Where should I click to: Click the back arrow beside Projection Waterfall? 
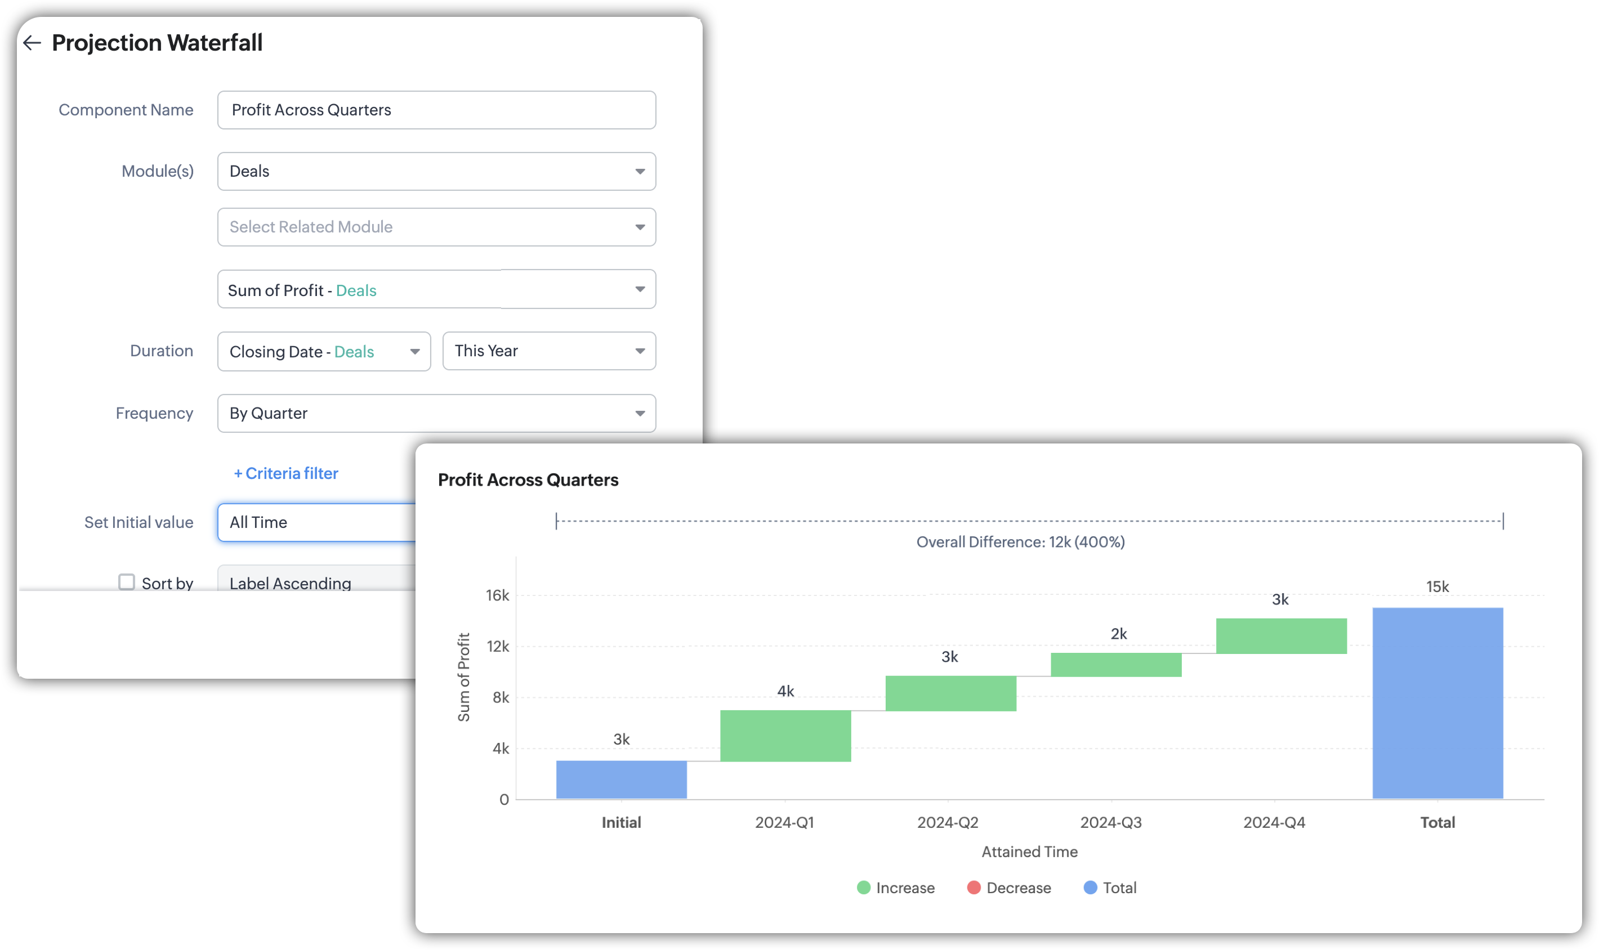coord(32,43)
